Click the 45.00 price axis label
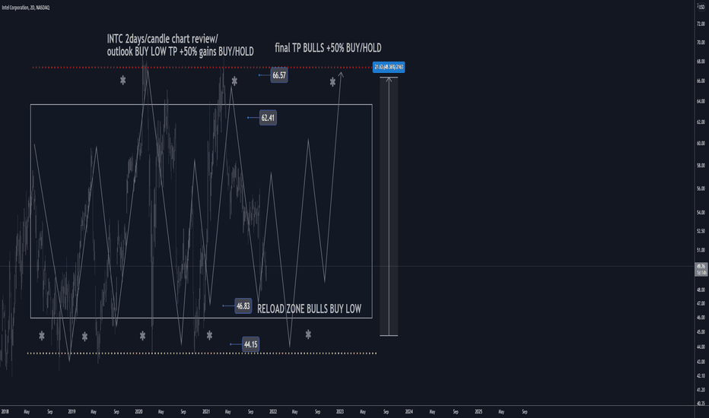 tap(701, 331)
